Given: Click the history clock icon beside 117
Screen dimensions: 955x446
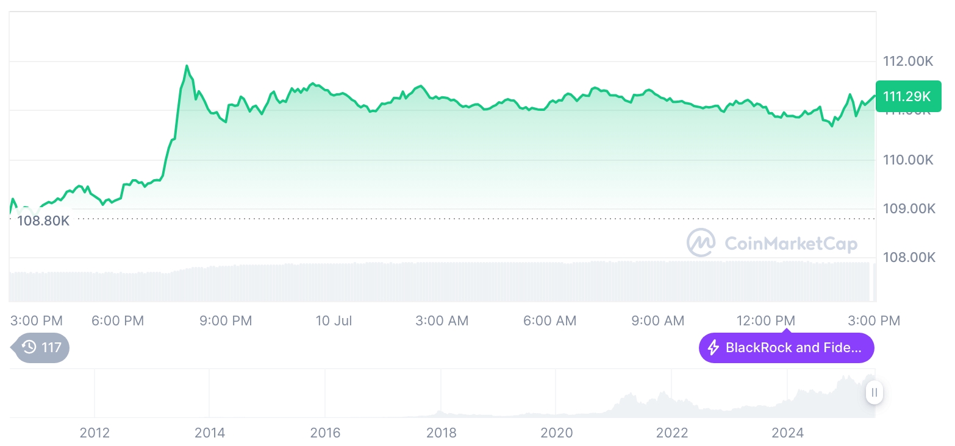Looking at the screenshot, I should [29, 347].
